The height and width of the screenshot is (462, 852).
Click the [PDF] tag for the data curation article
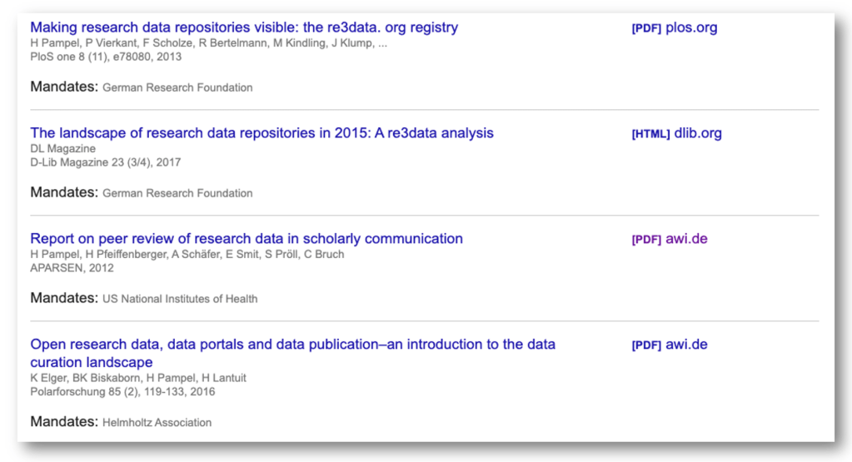coord(646,345)
